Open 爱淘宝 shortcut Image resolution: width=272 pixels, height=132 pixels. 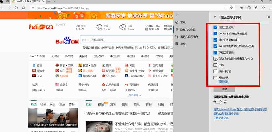coord(38,71)
